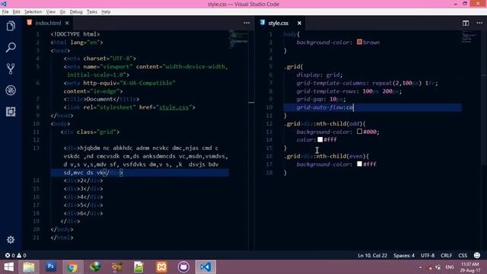Click the #000 color swatch on line 13
This screenshot has height=274, width=487.
359,132
